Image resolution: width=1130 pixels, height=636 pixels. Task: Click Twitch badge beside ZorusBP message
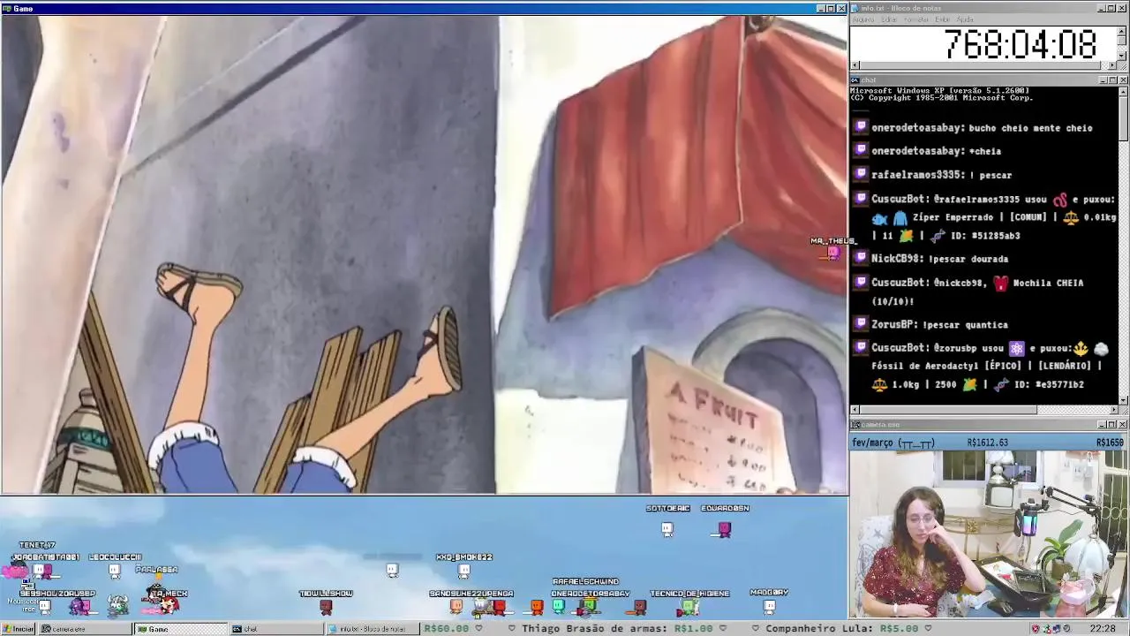point(861,324)
